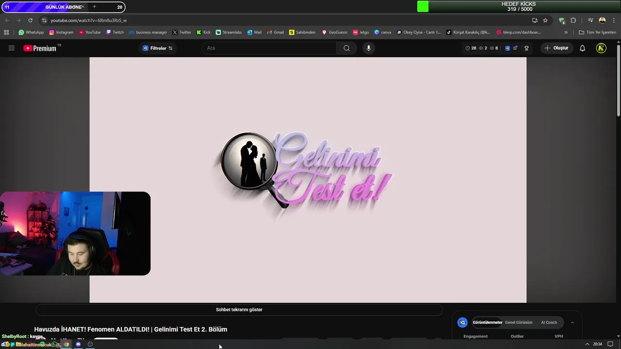This screenshot has height=349, width=621.
Task: Open the WhatsApp bookmark
Action: coord(31,32)
